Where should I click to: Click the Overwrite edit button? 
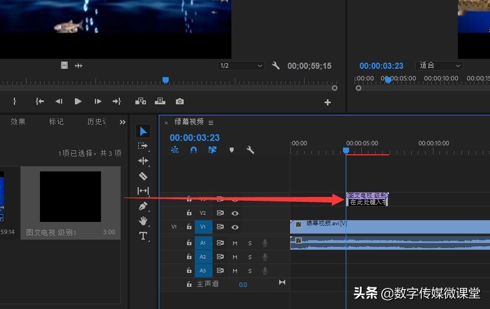pyautogui.click(x=160, y=101)
